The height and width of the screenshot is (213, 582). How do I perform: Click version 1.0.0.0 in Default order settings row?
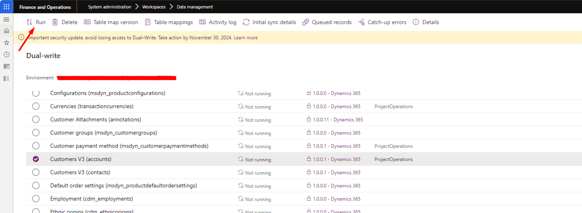[x=336, y=186]
